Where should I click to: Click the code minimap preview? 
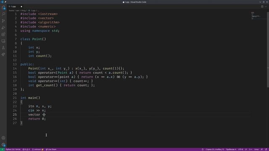pyautogui.click(x=256, y=16)
